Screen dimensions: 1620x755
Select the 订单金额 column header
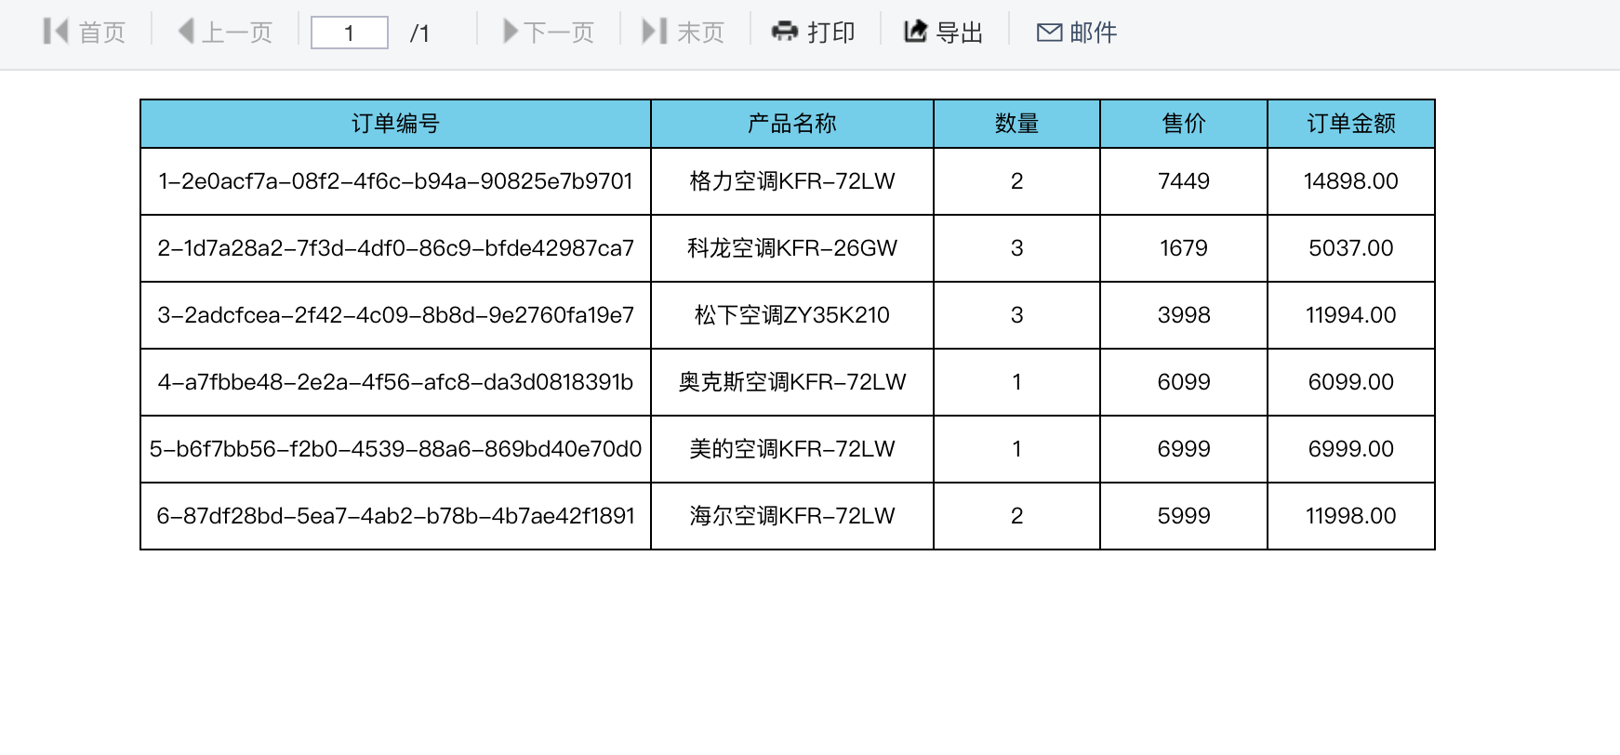click(x=1351, y=124)
